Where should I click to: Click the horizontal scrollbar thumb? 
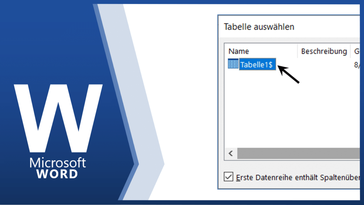[298, 154]
